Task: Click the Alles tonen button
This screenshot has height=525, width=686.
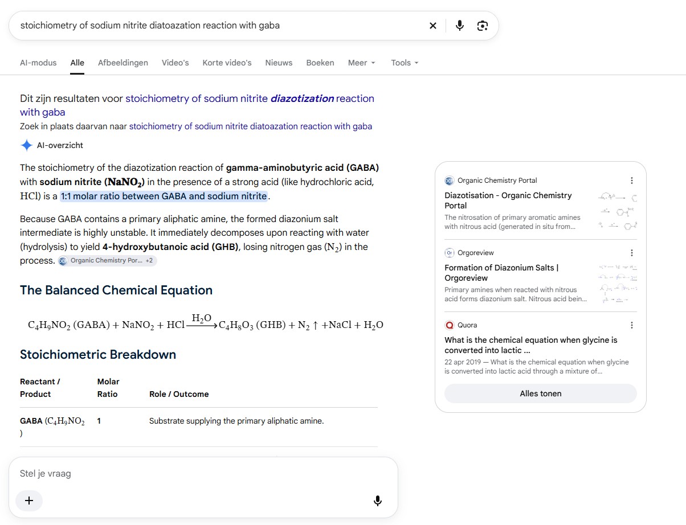Action: click(x=541, y=393)
